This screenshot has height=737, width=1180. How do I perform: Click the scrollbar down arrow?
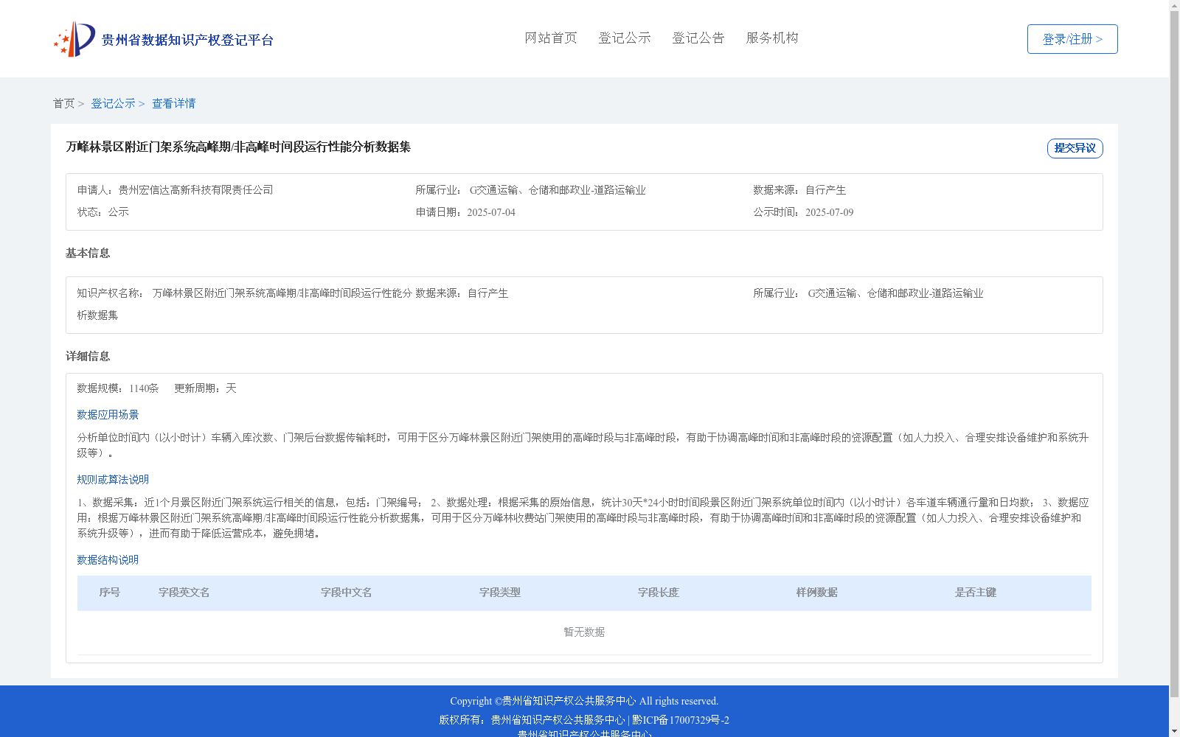coord(1174,731)
